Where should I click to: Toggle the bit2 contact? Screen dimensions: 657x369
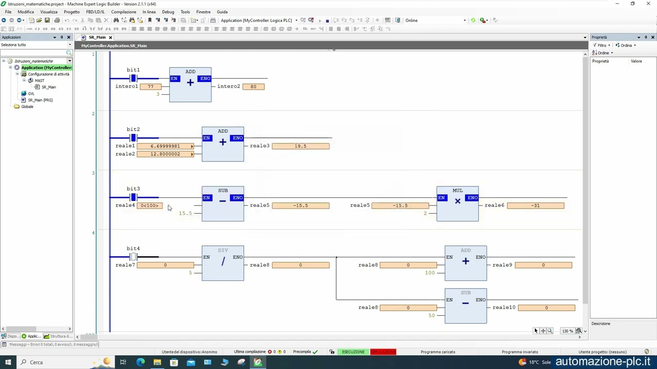pos(133,138)
